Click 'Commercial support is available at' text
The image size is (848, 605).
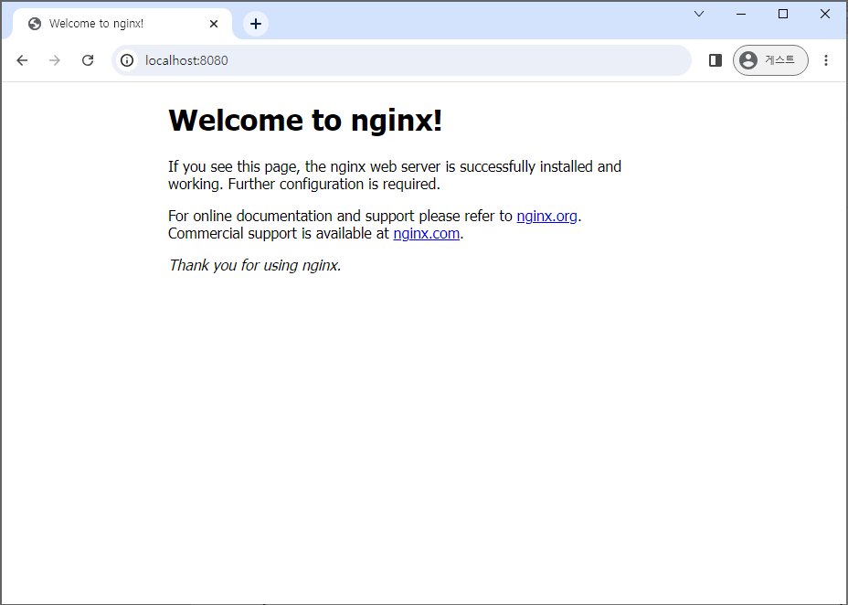(279, 233)
